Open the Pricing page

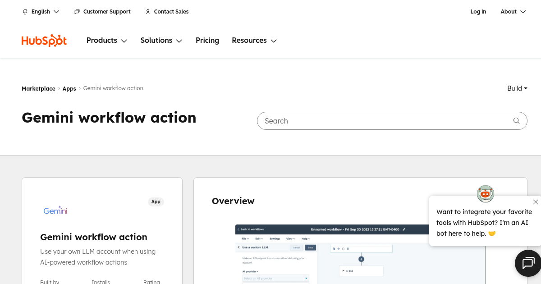click(x=207, y=41)
